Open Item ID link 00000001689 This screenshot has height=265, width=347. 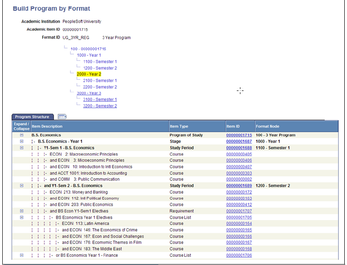[x=239, y=185]
